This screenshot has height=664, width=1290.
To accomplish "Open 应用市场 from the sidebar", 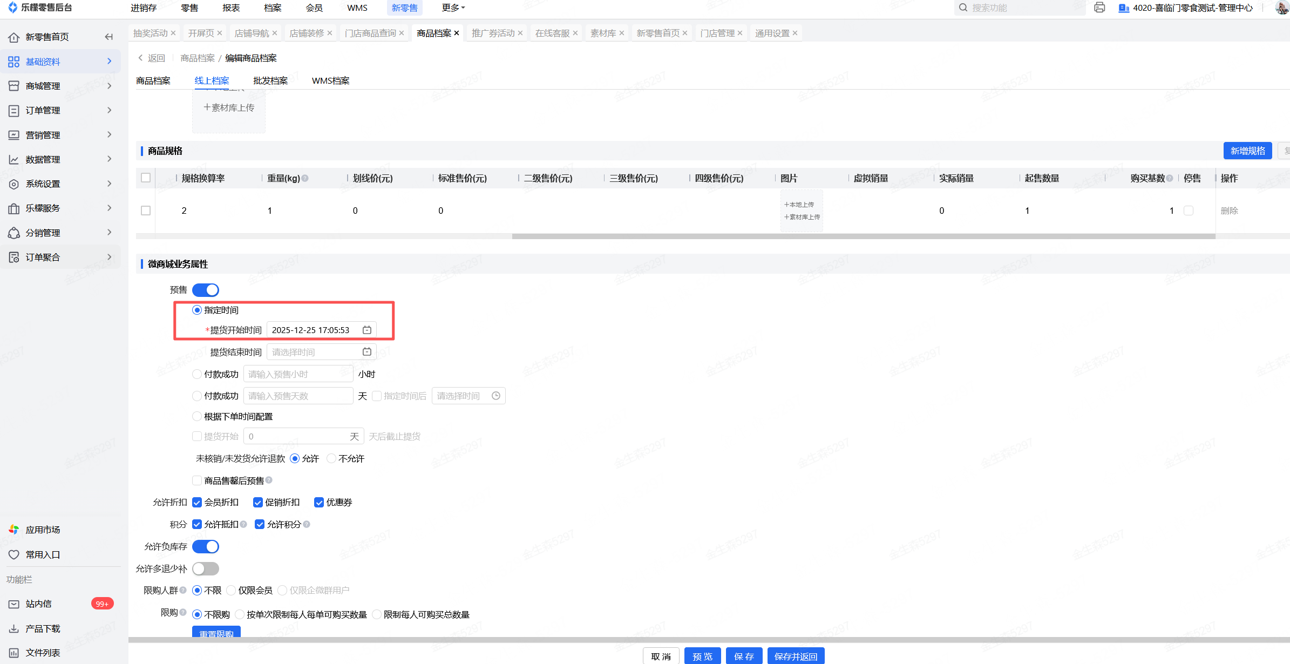I will (x=43, y=530).
